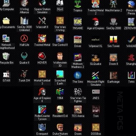The width and height of the screenshot is (136, 136).
Task: Select the 1964 N64 emulator icon
Action: point(60,92)
